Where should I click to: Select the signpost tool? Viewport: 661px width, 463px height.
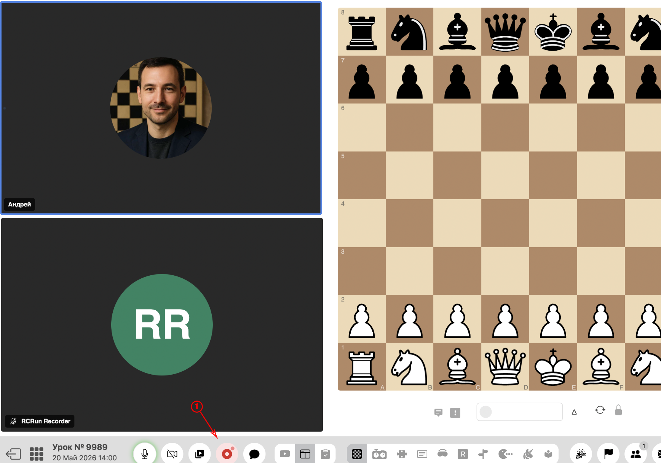(x=483, y=454)
